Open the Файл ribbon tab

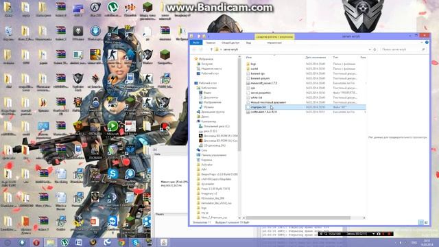pyautogui.click(x=196, y=43)
